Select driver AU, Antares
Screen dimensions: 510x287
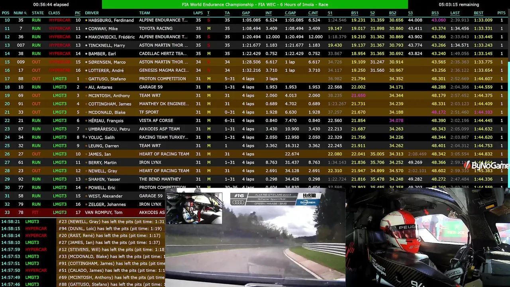(100, 87)
